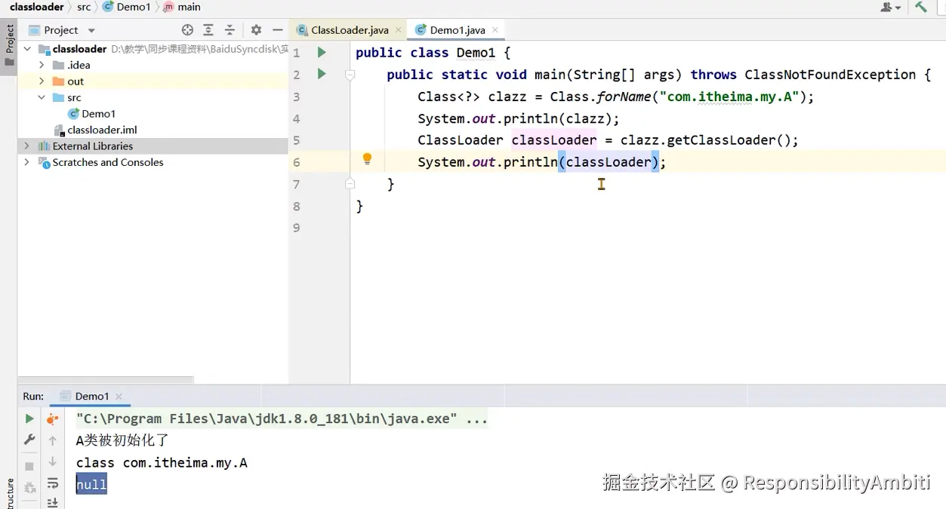Click line number 9 in the gutter

(297, 228)
